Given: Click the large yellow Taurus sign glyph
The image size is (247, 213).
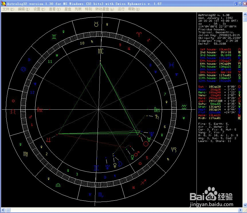Looking at the screenshot, I should 96,24.
